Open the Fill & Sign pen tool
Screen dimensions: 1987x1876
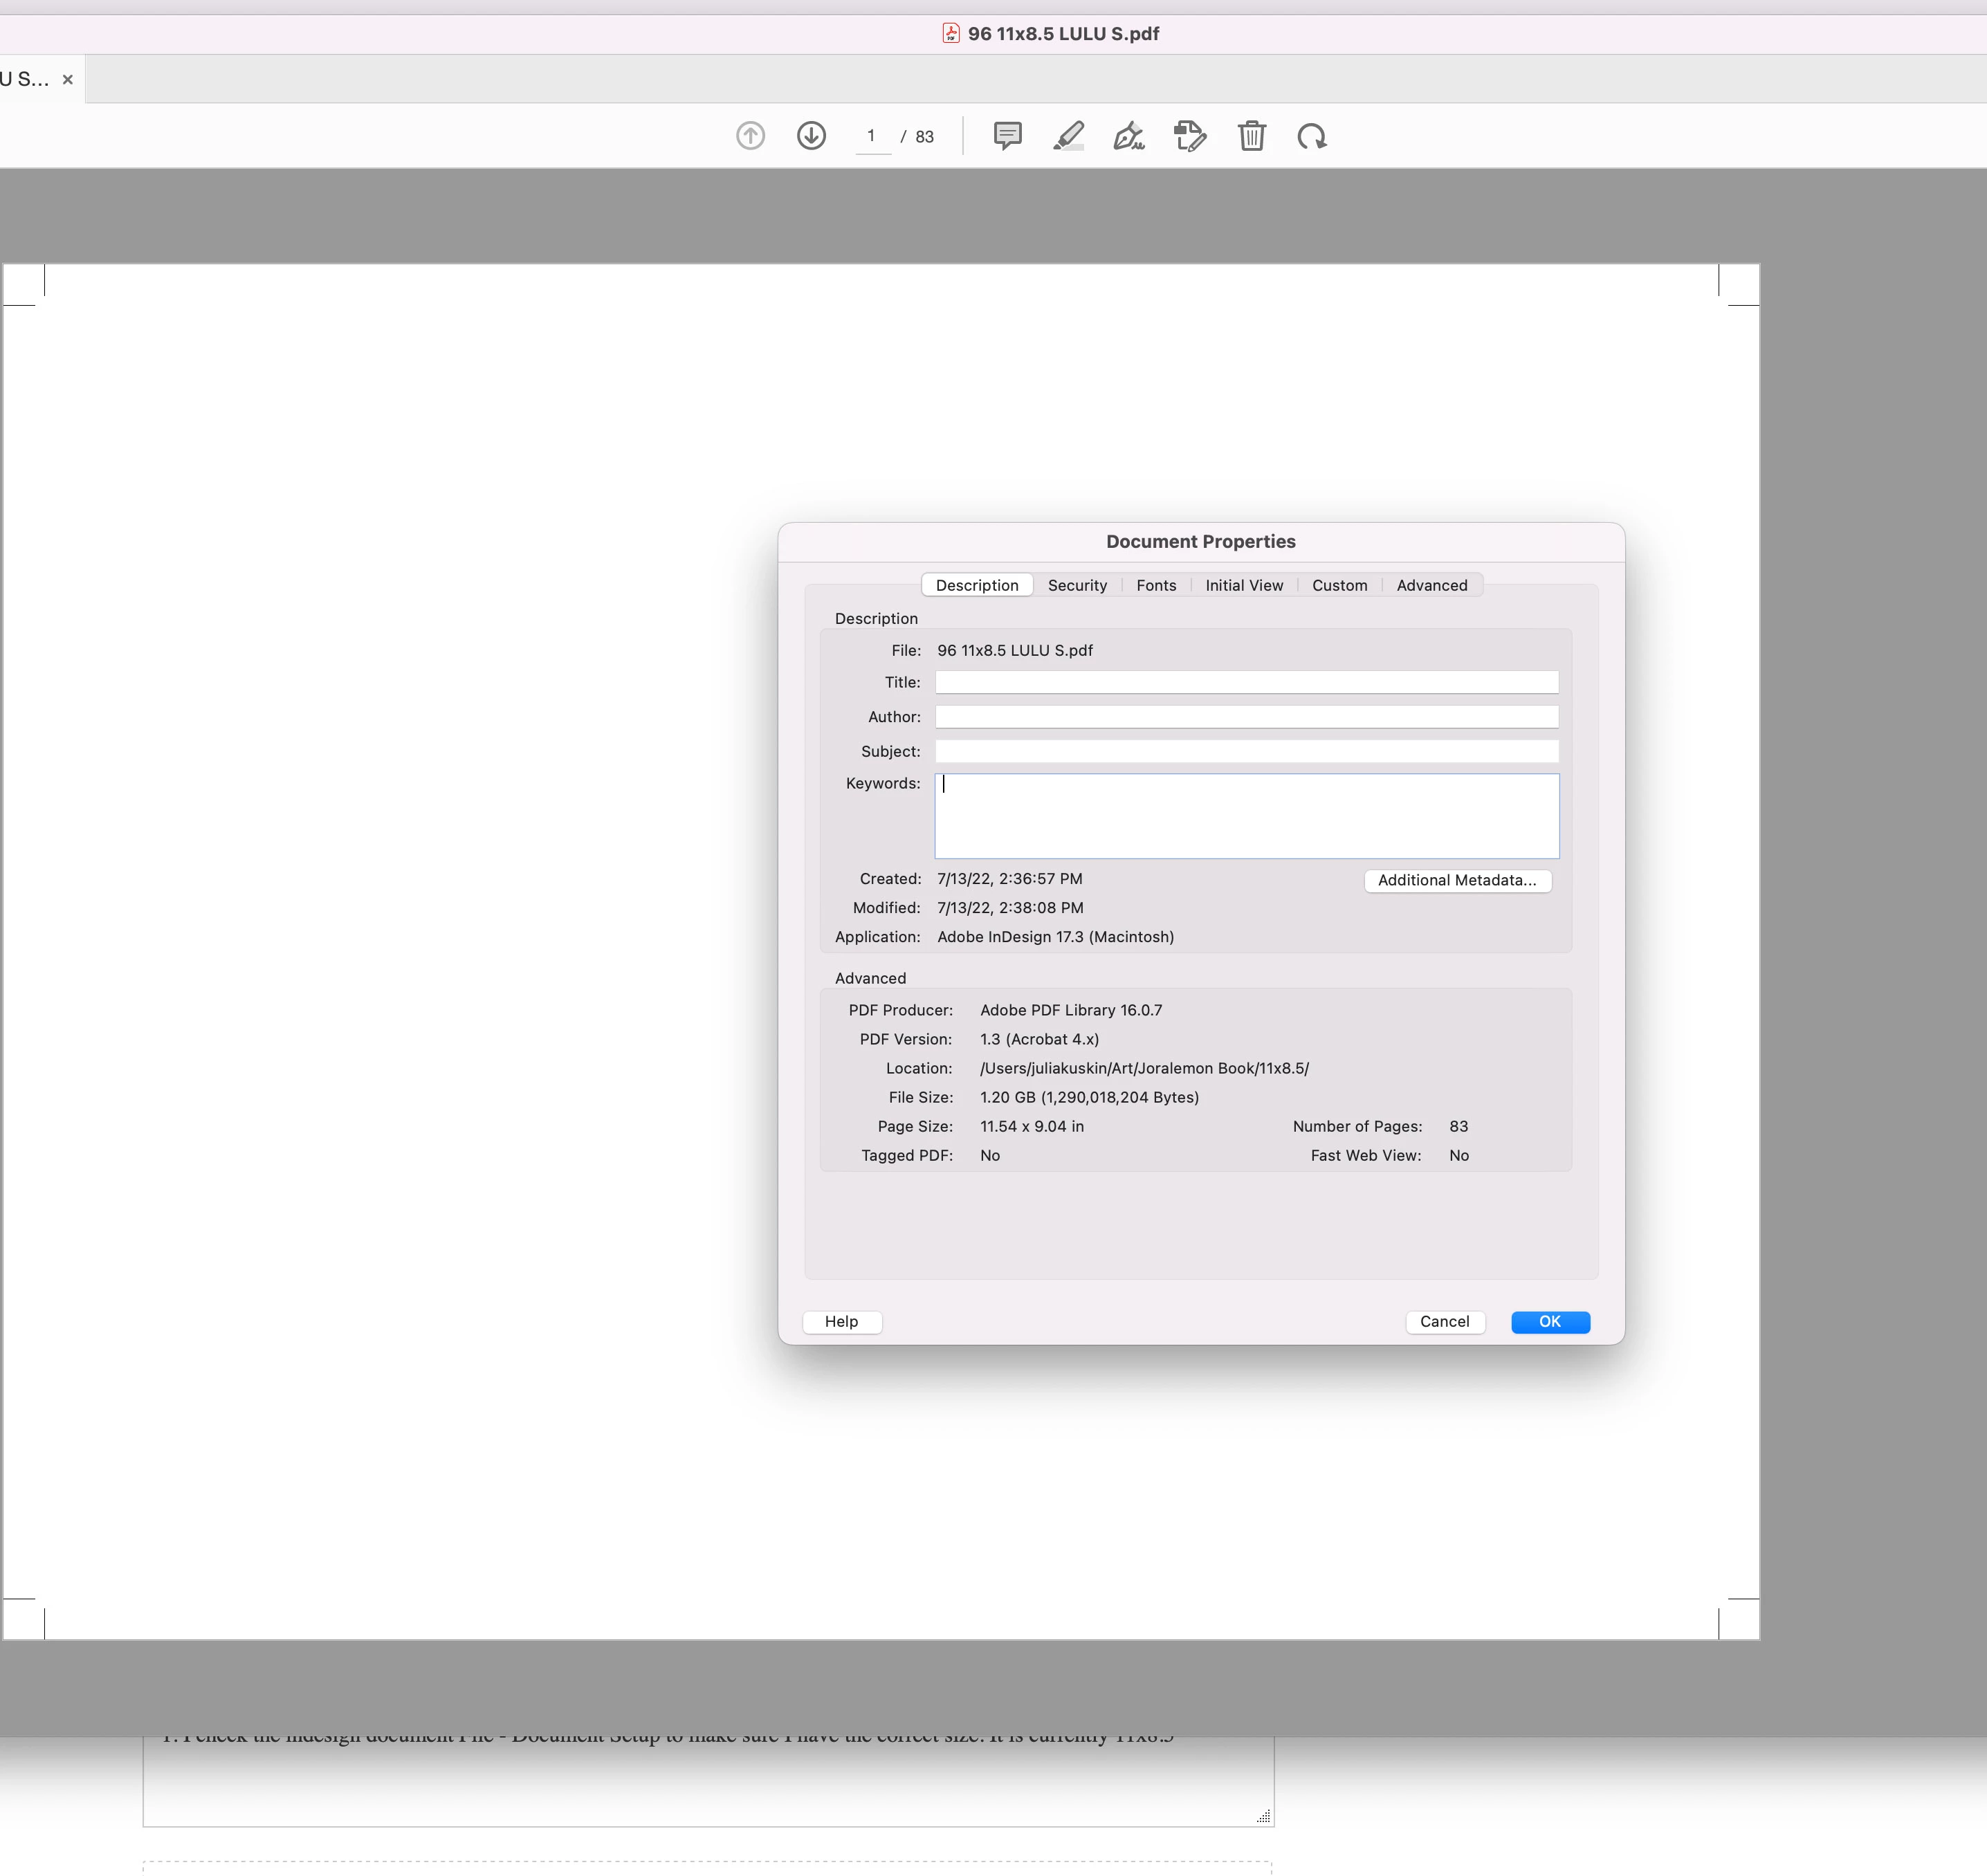click(x=1129, y=136)
